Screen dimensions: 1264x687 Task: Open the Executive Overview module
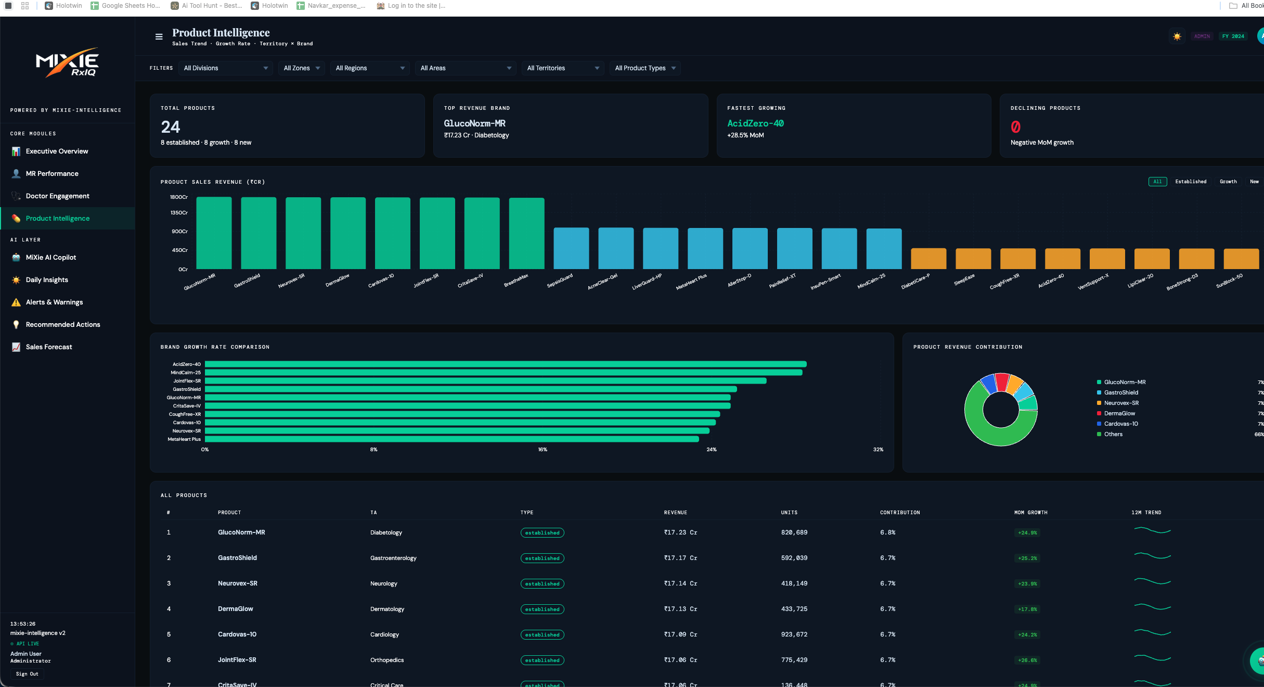click(x=57, y=151)
